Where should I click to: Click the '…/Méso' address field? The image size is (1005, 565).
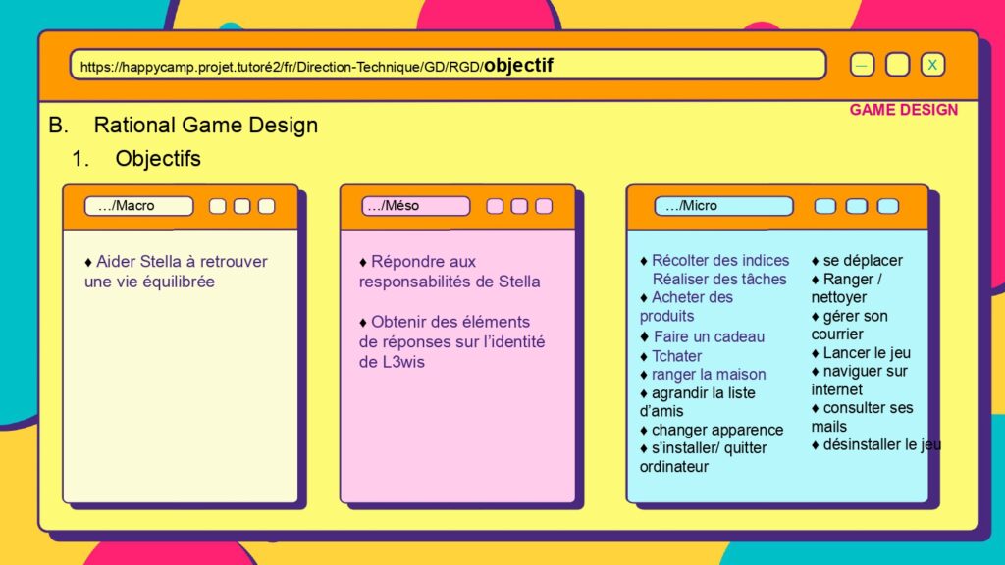coord(415,206)
